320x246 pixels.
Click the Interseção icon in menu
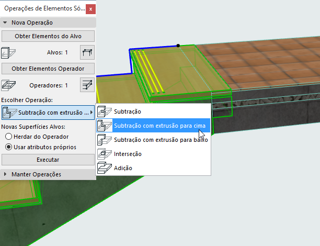pos(104,154)
